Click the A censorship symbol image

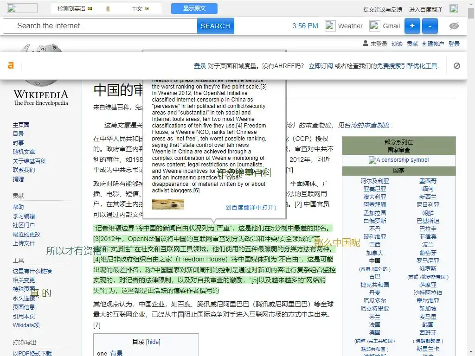(x=398, y=160)
